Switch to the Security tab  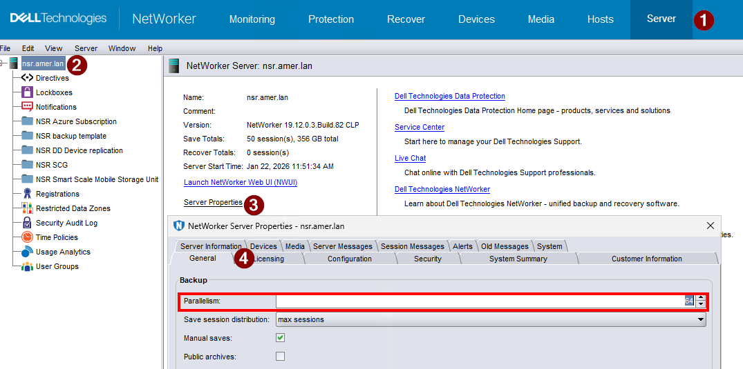pyautogui.click(x=427, y=259)
